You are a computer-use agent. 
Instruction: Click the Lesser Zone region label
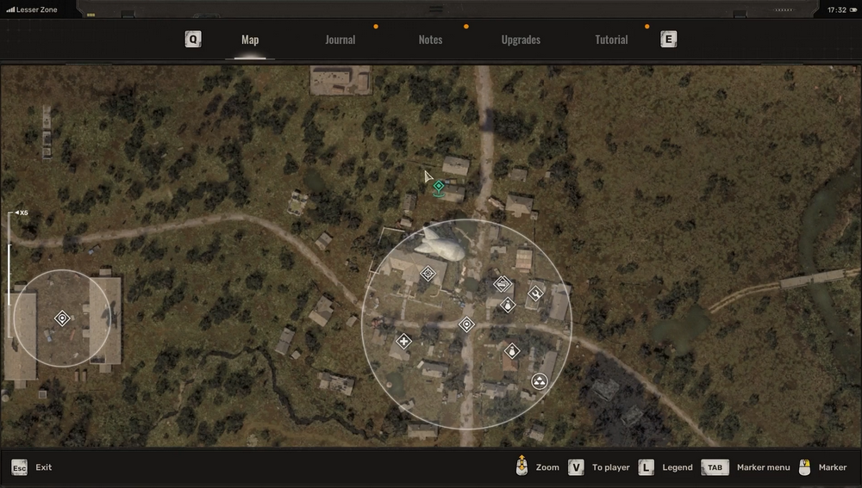point(37,9)
